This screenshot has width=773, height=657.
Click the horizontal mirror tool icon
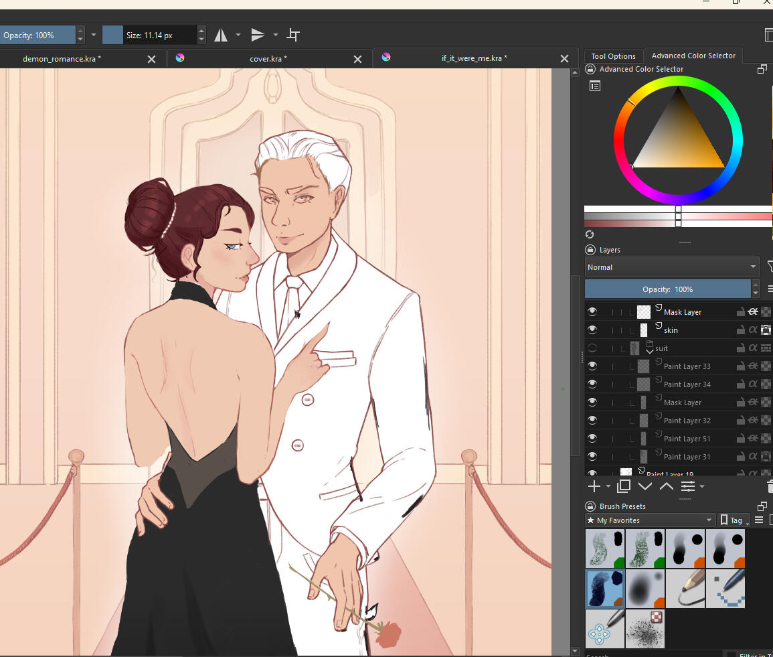(221, 35)
